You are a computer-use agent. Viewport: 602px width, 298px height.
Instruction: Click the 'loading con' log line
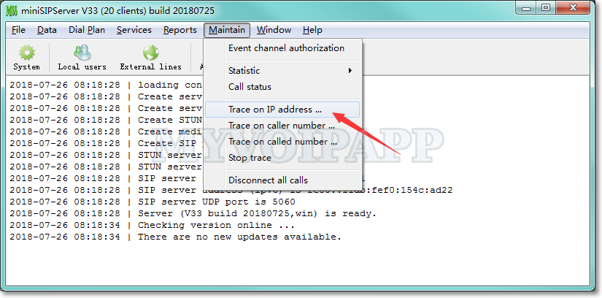pos(106,85)
